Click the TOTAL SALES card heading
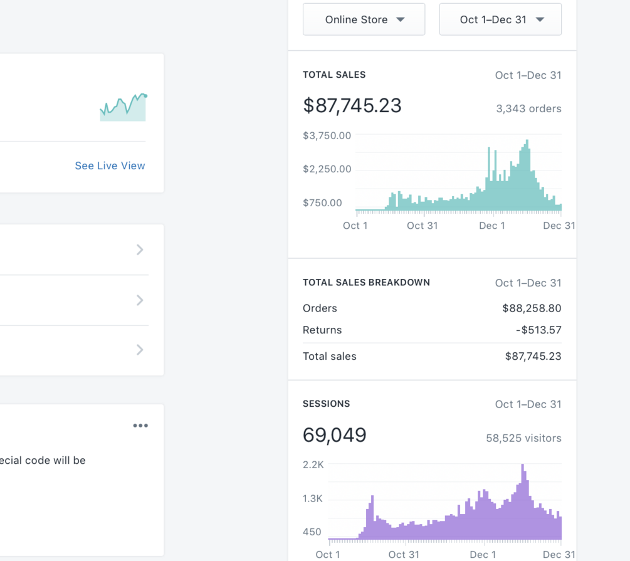 tap(334, 75)
